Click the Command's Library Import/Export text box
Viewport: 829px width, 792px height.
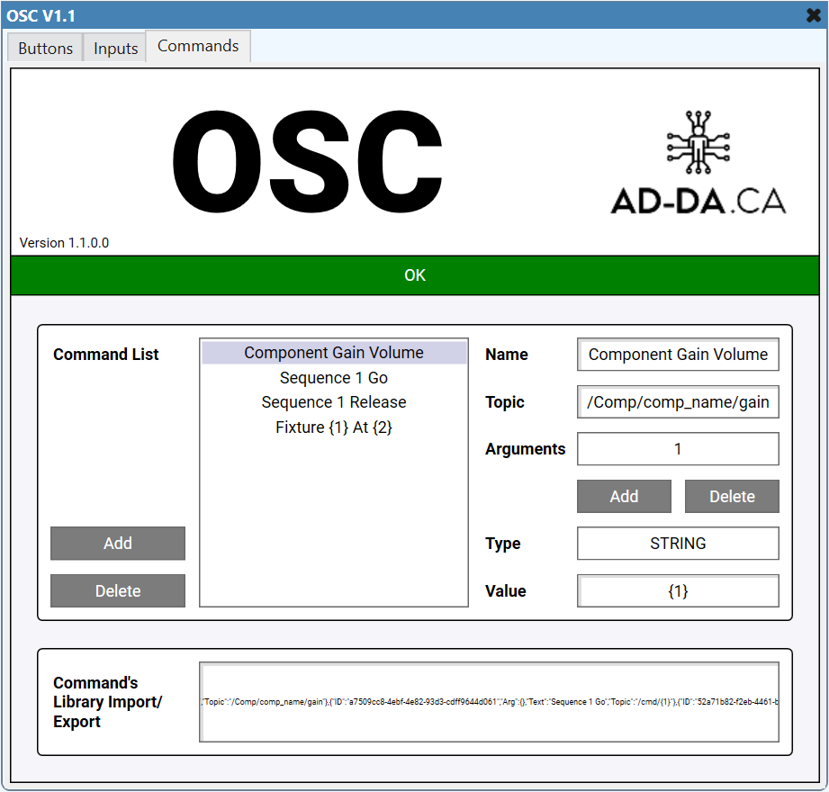(x=489, y=702)
